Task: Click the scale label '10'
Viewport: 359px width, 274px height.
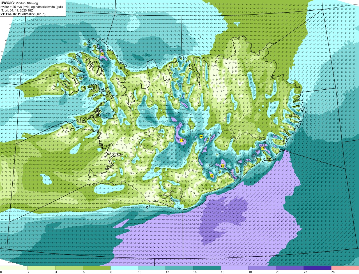Action: (139, 272)
